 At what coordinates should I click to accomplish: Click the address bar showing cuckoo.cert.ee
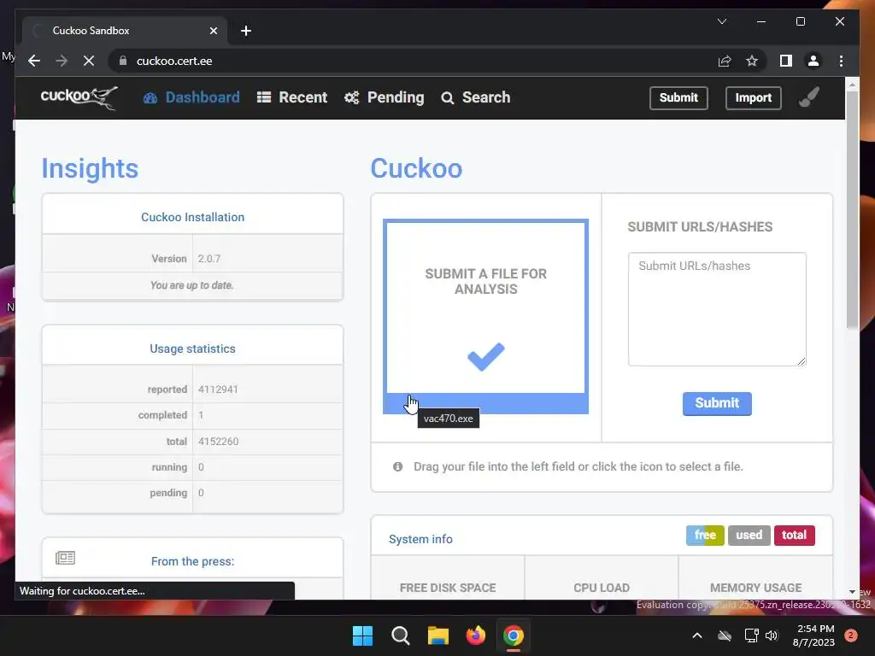coord(413,61)
